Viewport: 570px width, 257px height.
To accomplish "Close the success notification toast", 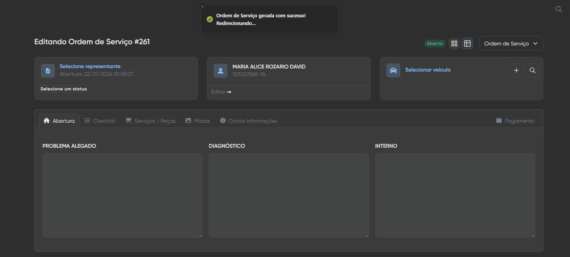I will tap(202, 7).
